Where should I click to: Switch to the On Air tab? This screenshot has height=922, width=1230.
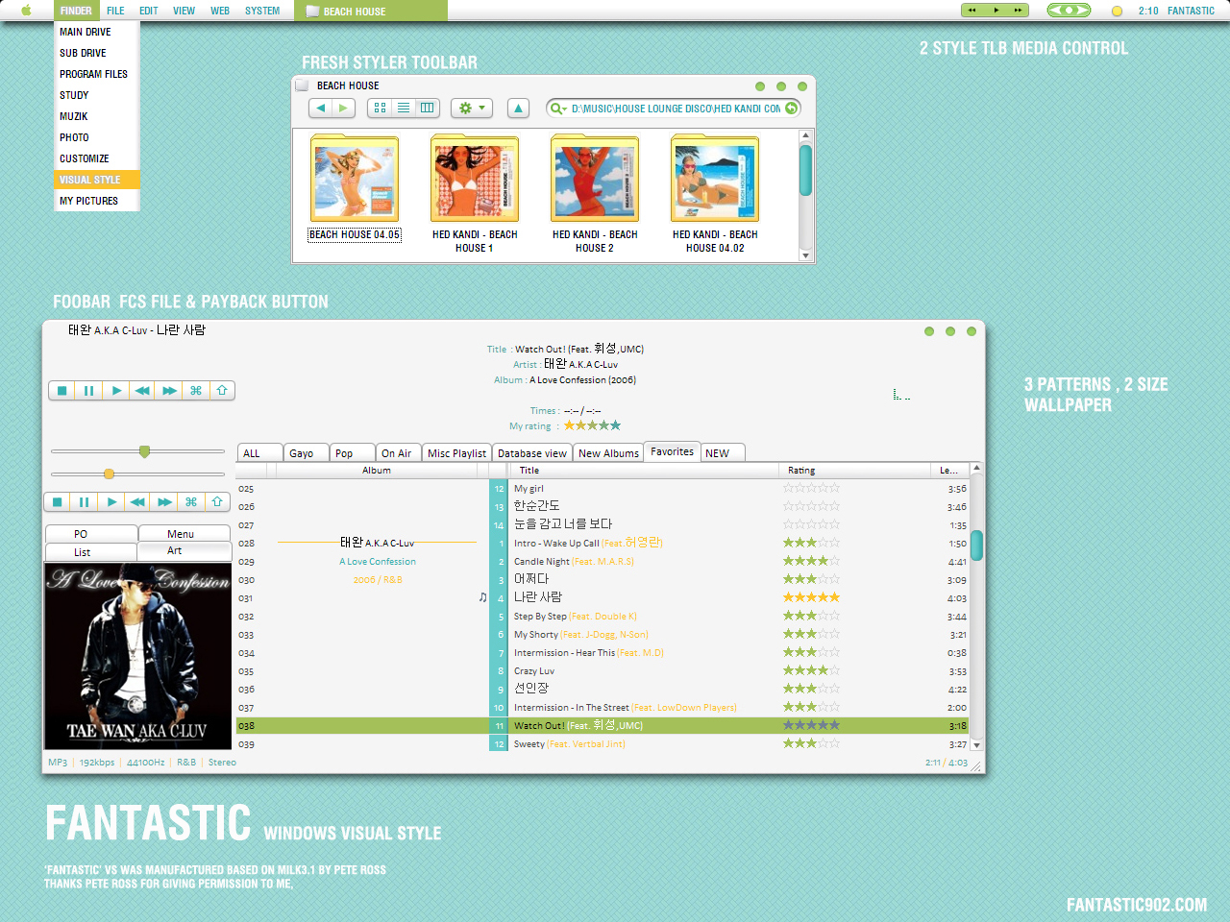398,453
